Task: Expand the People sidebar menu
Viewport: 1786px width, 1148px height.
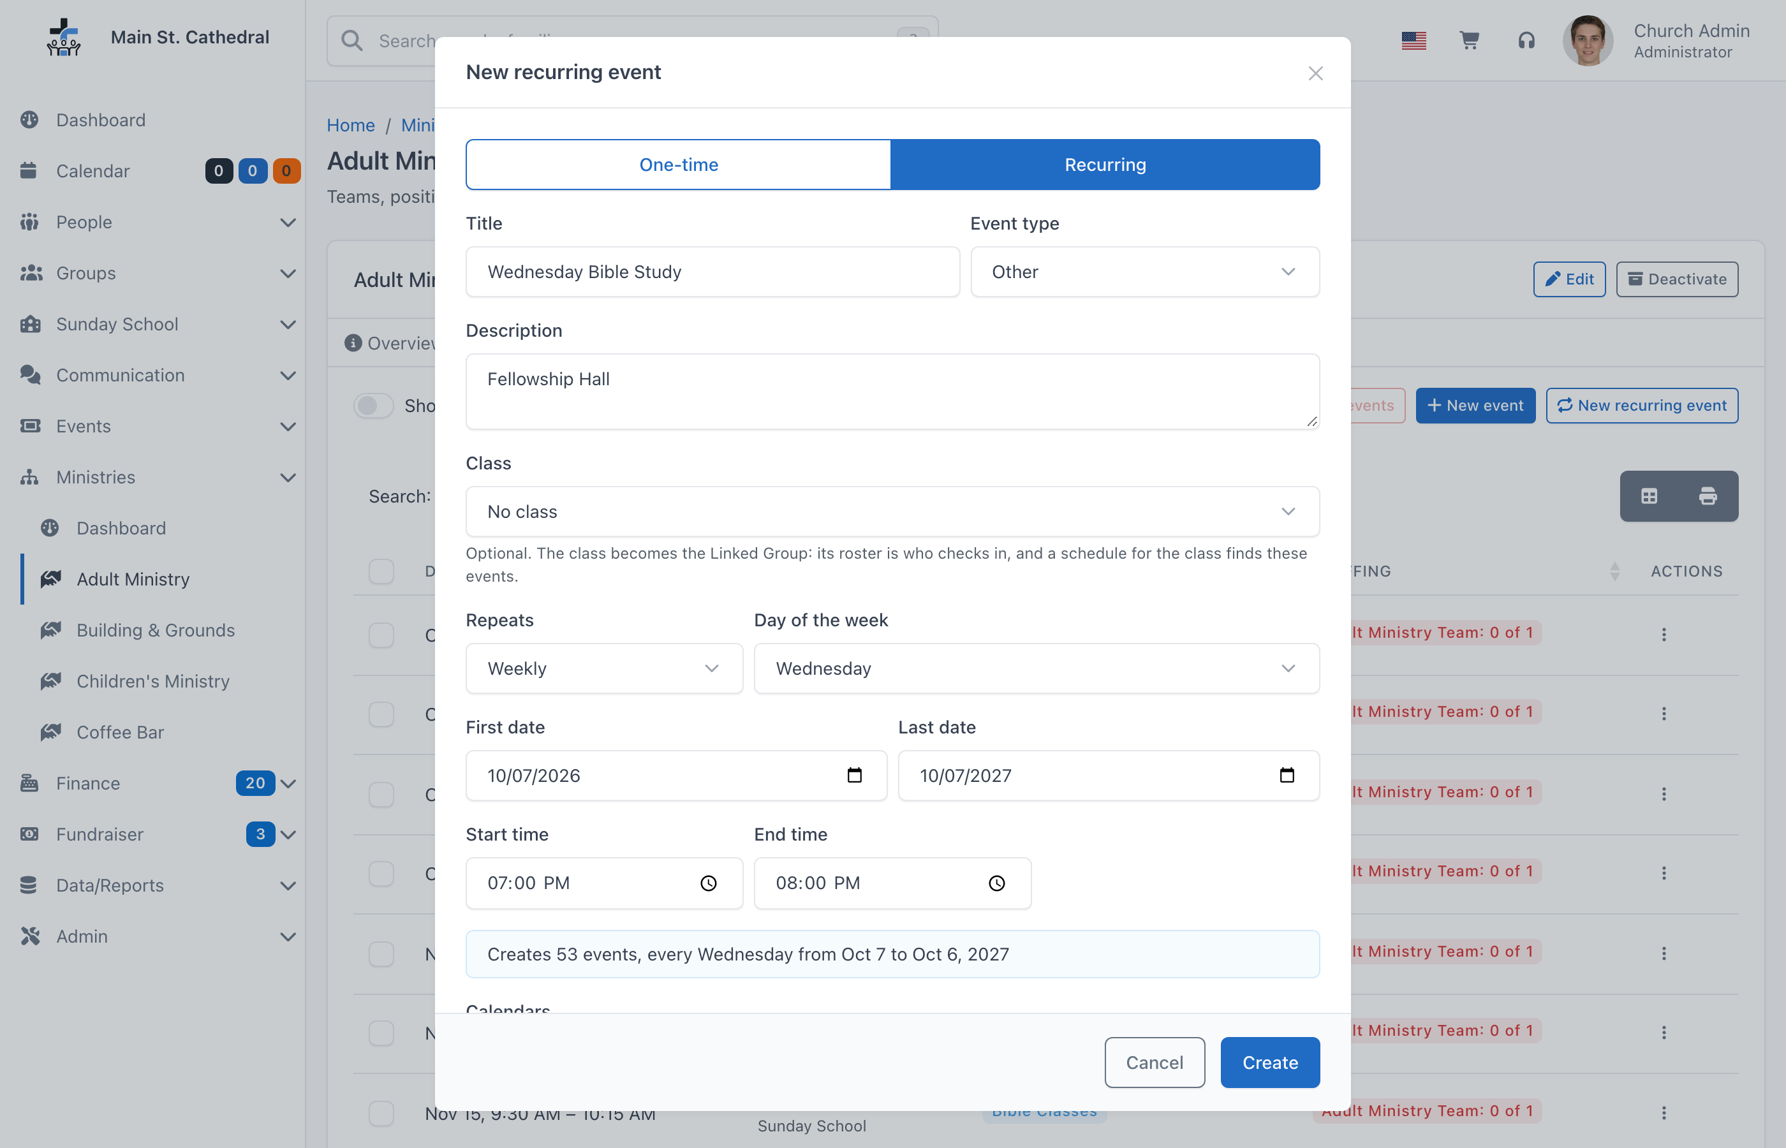Action: pos(152,222)
